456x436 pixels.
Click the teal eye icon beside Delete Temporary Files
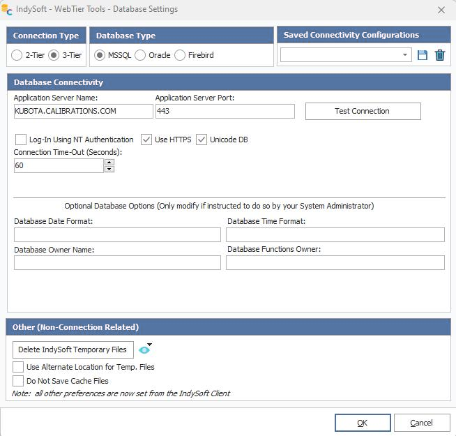(144, 350)
